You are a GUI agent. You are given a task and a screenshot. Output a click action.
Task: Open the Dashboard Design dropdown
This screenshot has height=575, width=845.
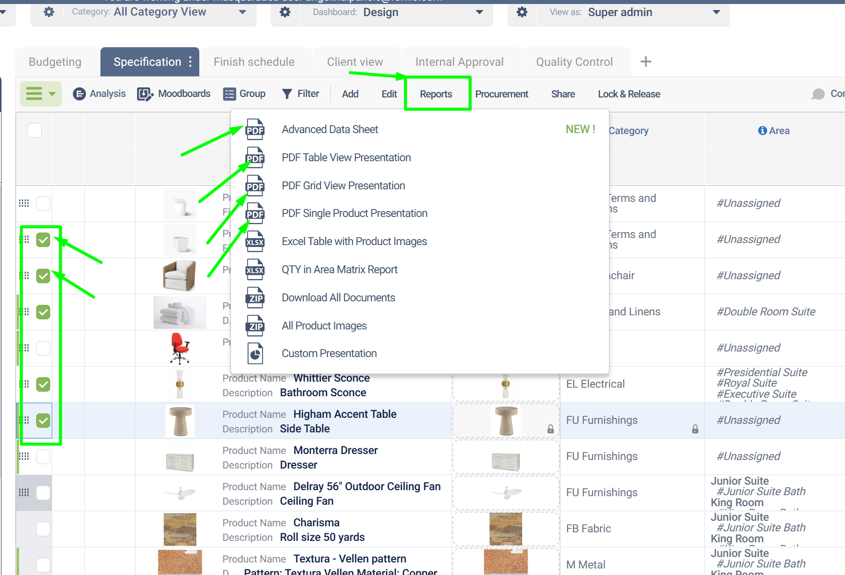point(479,12)
